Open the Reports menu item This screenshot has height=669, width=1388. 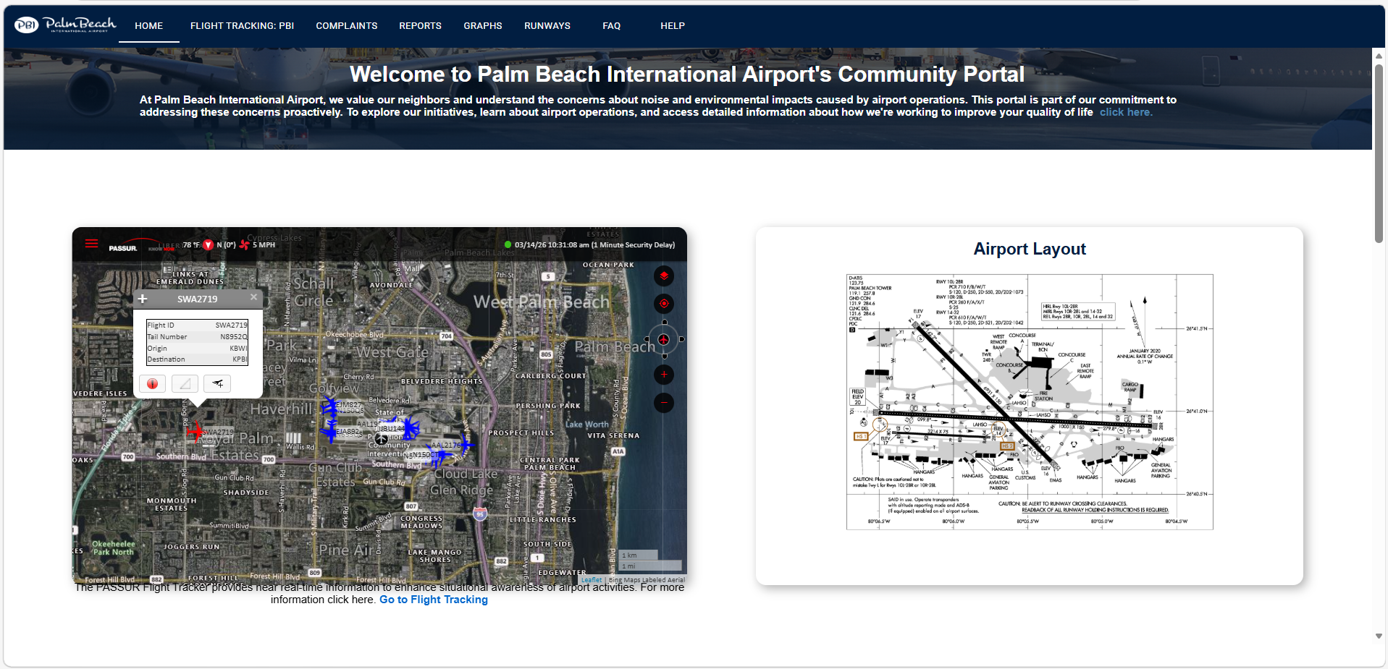click(x=420, y=26)
